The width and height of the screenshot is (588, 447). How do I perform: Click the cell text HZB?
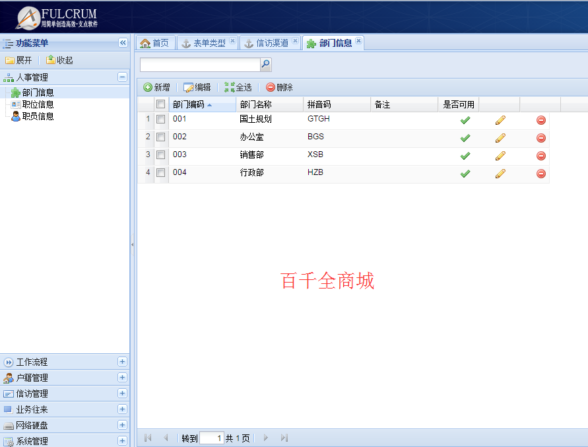point(315,172)
